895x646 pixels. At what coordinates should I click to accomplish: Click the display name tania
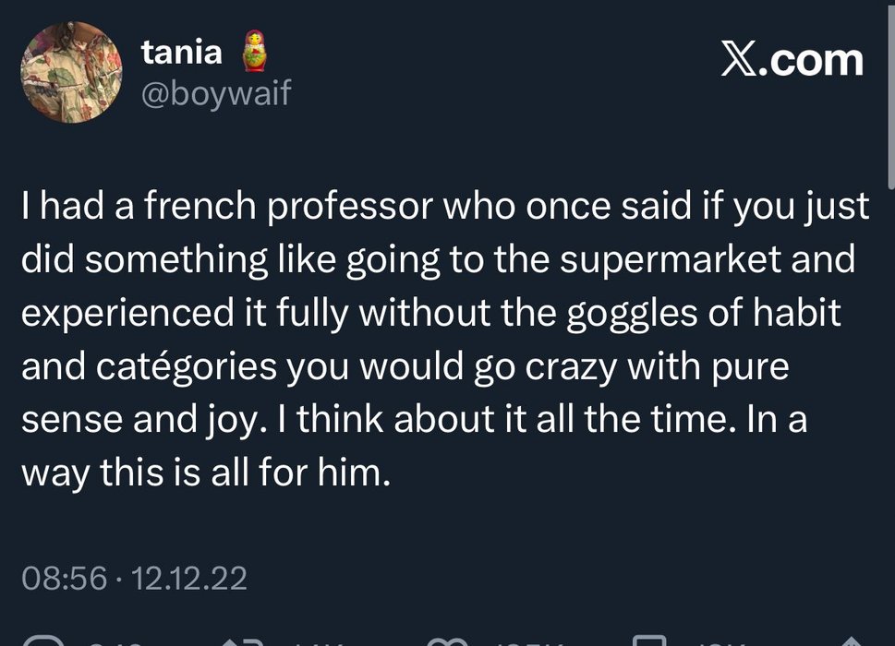point(182,52)
